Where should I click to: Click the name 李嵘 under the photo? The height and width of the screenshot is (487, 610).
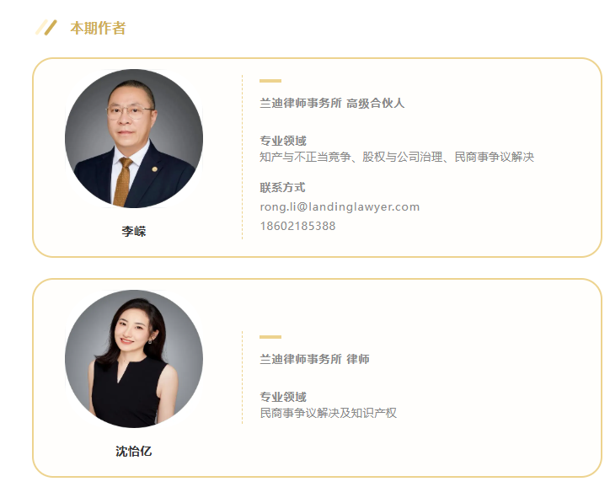tap(134, 231)
